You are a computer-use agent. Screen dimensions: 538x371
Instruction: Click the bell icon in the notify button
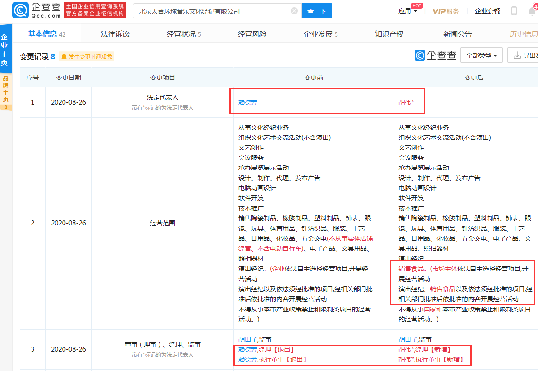pos(64,57)
